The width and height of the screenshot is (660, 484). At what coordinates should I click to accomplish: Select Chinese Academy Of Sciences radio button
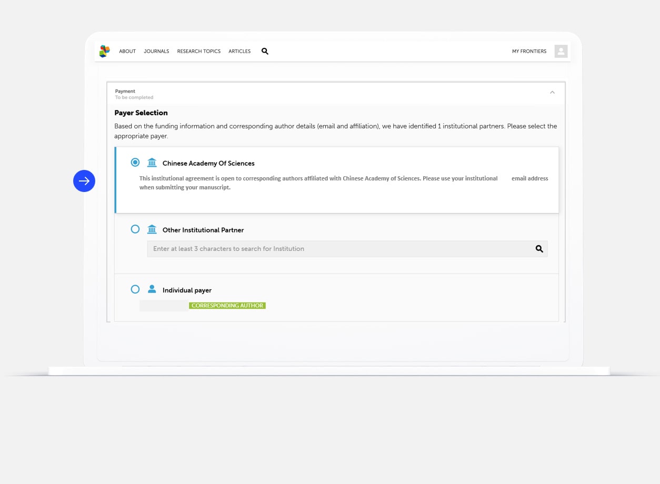pos(135,163)
